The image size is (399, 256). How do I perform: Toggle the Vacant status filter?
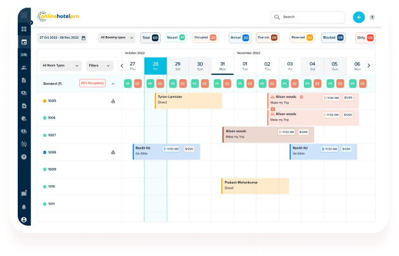click(x=174, y=38)
